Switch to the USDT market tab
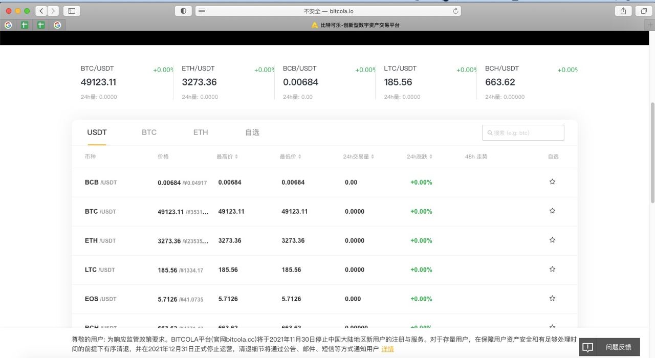The width and height of the screenshot is (655, 358). [97, 132]
